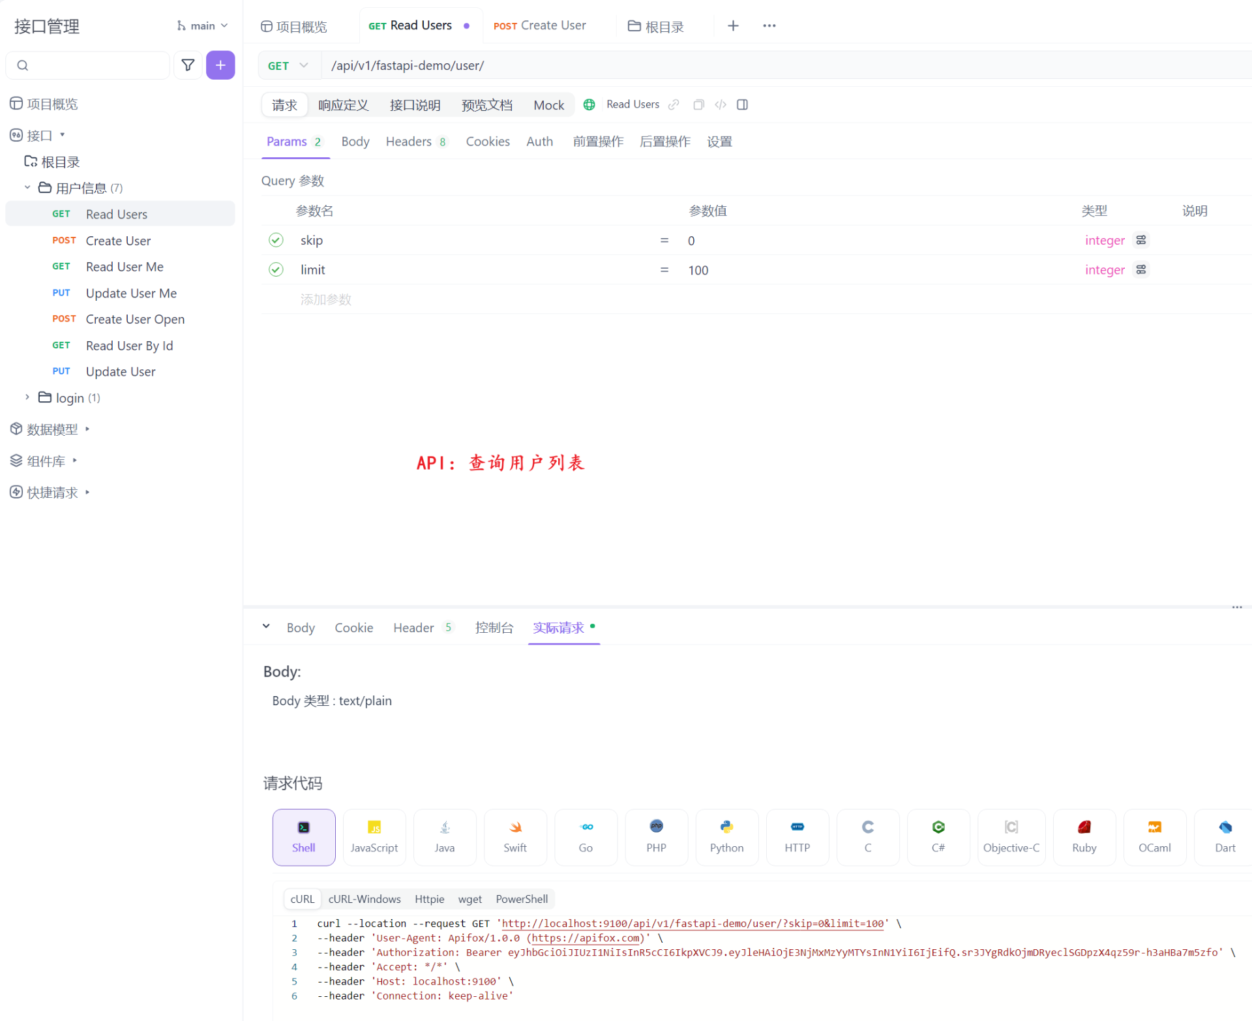Select cURL-Windows code variant
The height and width of the screenshot is (1021, 1252).
click(365, 899)
